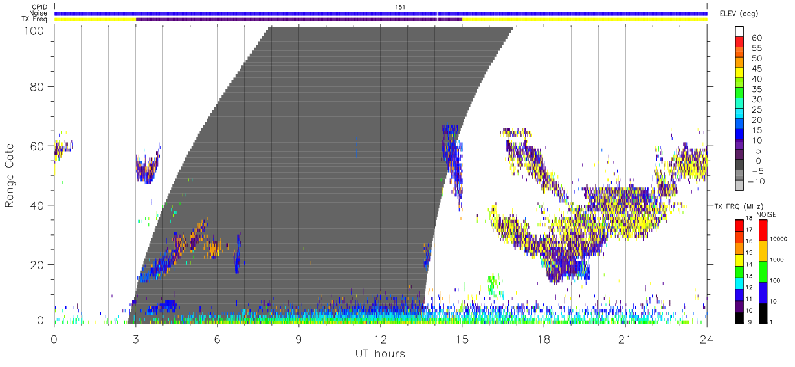Viewport: 795px width, 367px height.
Task: Select the red 17–18 MHz TX frequency swatch
Action: pos(739,225)
